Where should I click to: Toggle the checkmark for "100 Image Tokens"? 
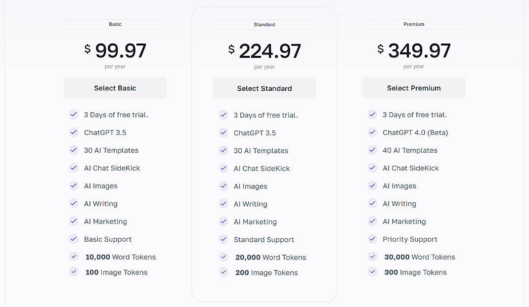click(x=74, y=272)
